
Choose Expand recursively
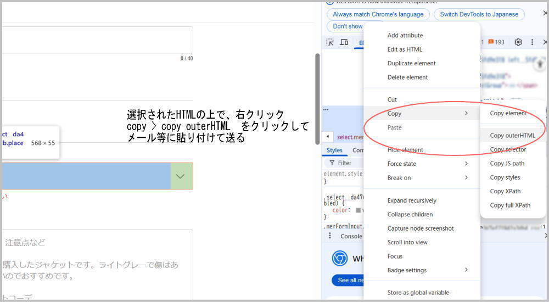point(412,200)
